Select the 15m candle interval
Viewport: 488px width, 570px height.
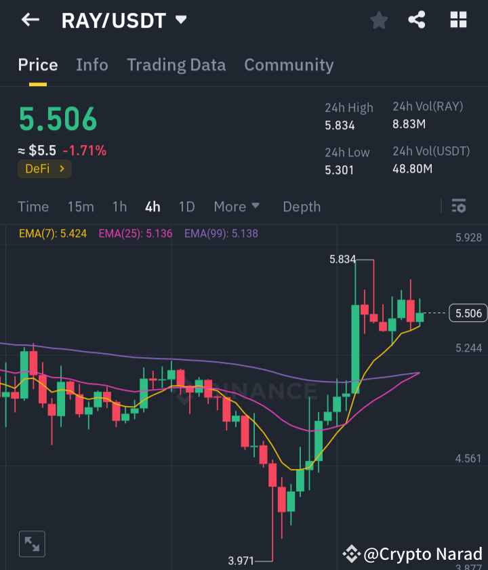(x=81, y=207)
